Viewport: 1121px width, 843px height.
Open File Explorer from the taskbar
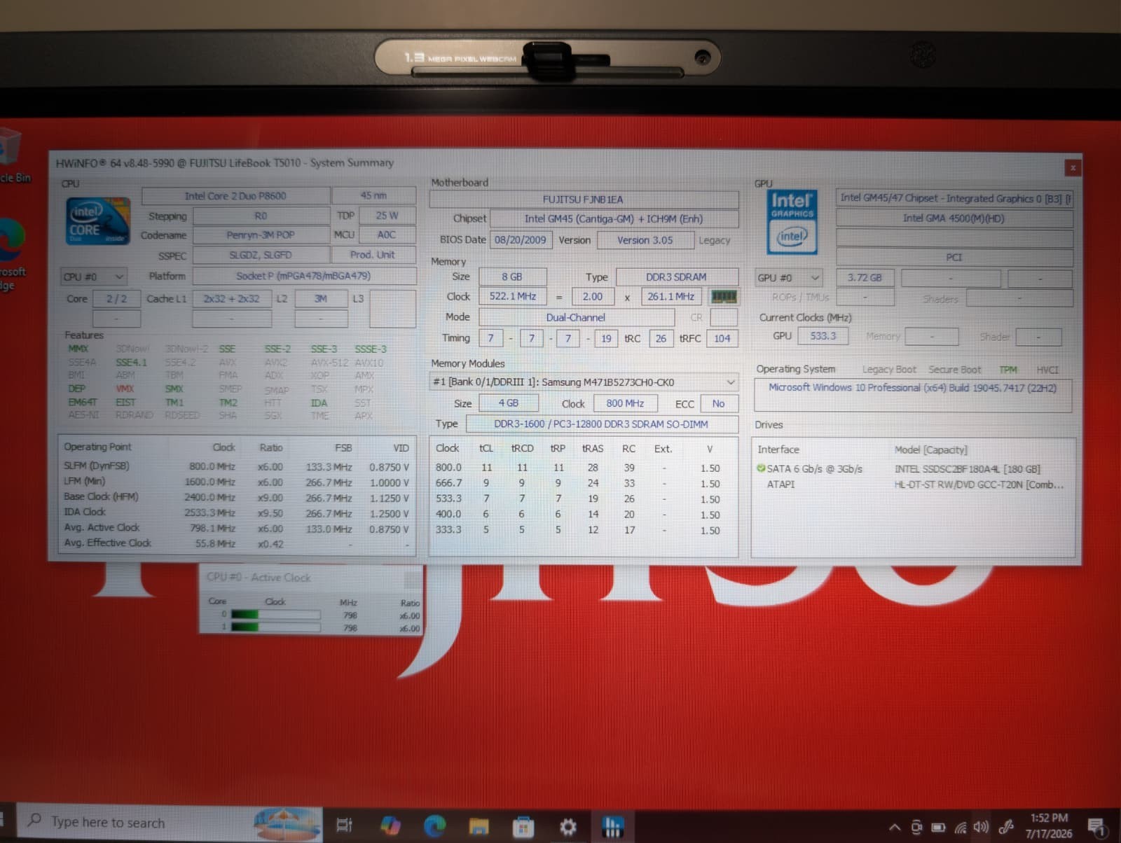coord(479,826)
